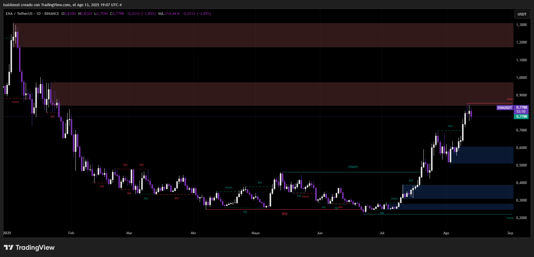
Task: Click the purple ENAUSDT symbol label
Action: click(x=505, y=108)
